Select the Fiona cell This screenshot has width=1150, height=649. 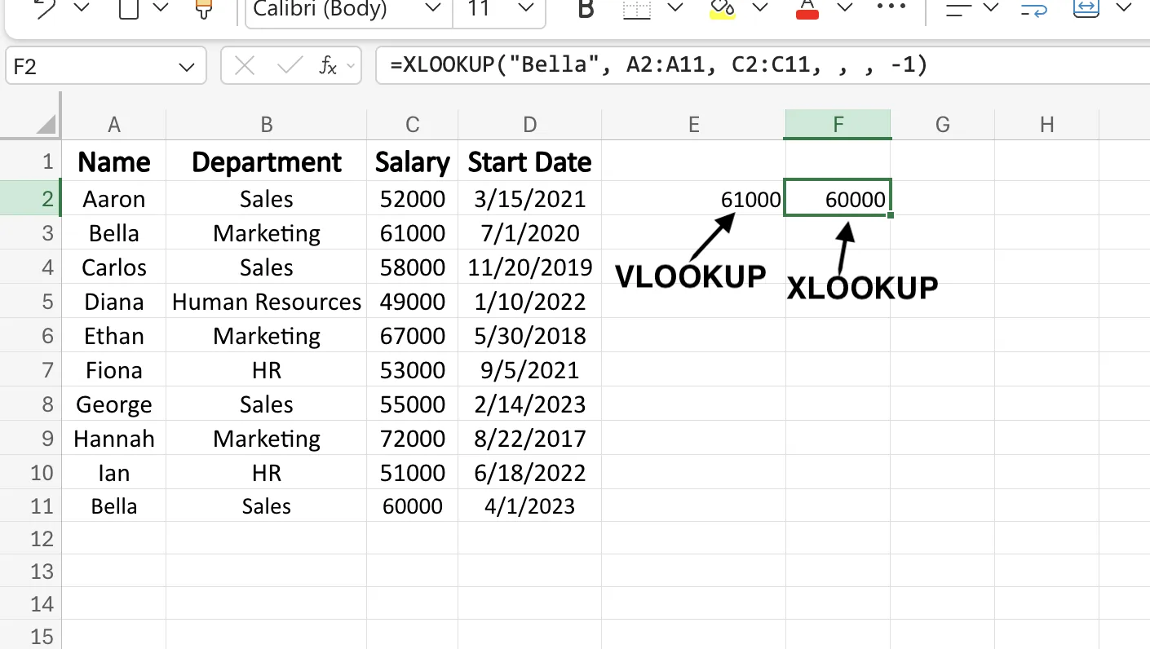coord(114,370)
